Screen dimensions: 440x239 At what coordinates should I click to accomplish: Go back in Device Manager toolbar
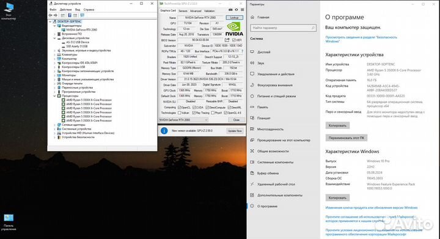51,15
